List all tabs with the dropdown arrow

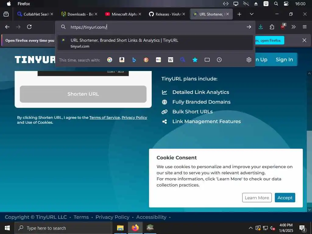coord(251,14)
